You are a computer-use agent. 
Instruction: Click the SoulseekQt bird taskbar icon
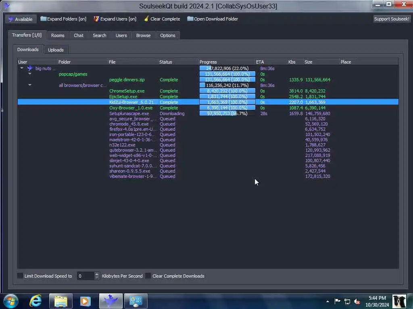[x=111, y=301]
